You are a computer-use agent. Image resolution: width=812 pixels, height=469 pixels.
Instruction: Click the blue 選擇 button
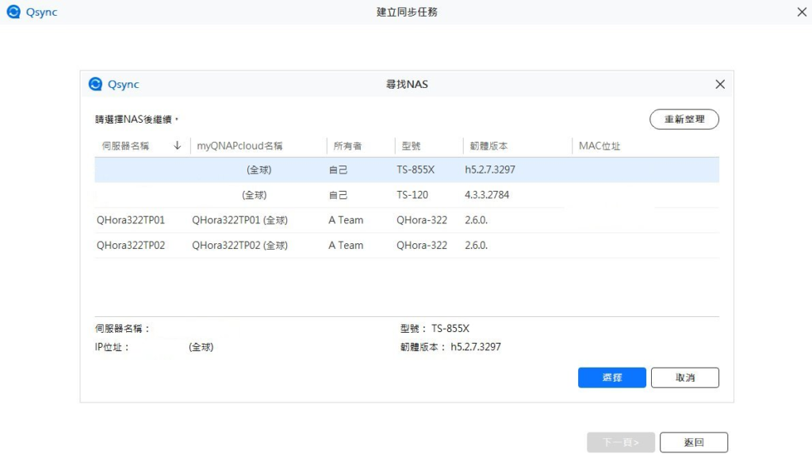point(611,378)
